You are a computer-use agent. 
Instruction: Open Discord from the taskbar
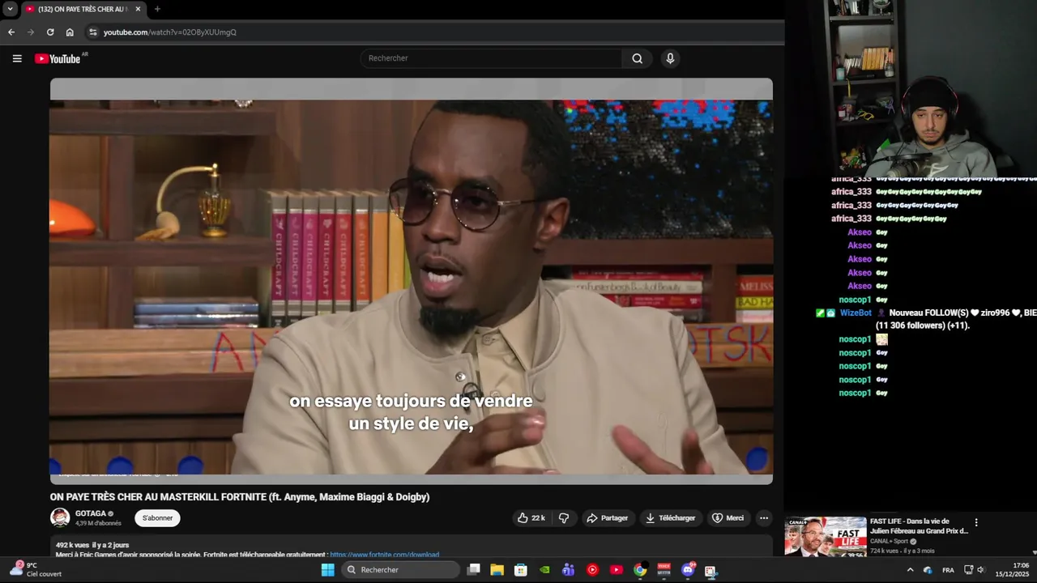click(x=688, y=570)
